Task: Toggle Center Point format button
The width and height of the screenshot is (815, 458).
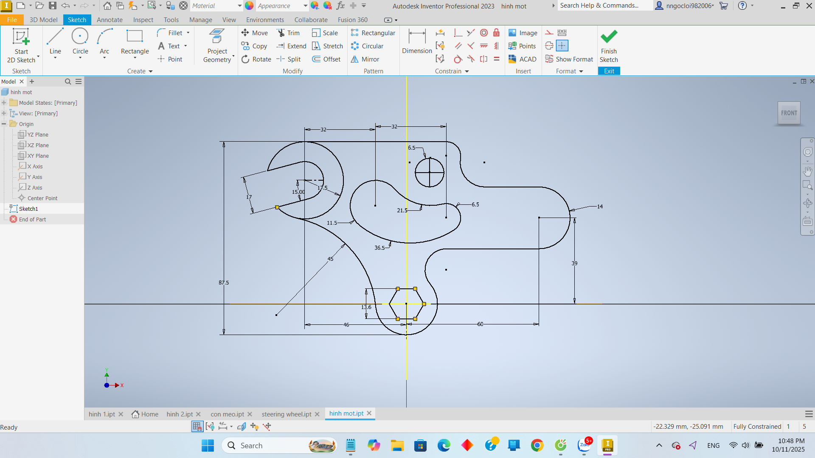Action: pos(562,46)
